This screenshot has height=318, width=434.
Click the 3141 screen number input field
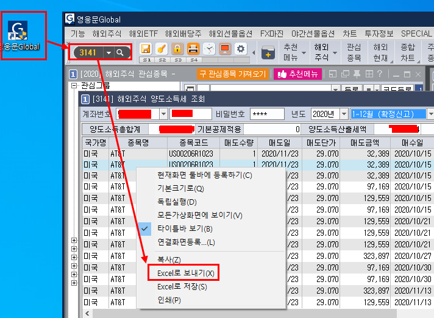[x=88, y=52]
